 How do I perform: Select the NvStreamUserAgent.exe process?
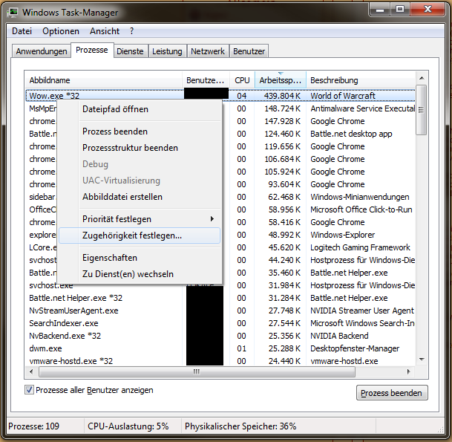pyautogui.click(x=220, y=311)
